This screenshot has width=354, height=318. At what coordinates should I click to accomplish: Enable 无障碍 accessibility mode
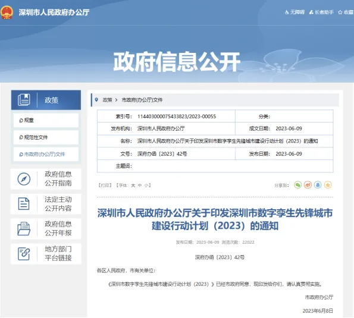[x=295, y=12]
